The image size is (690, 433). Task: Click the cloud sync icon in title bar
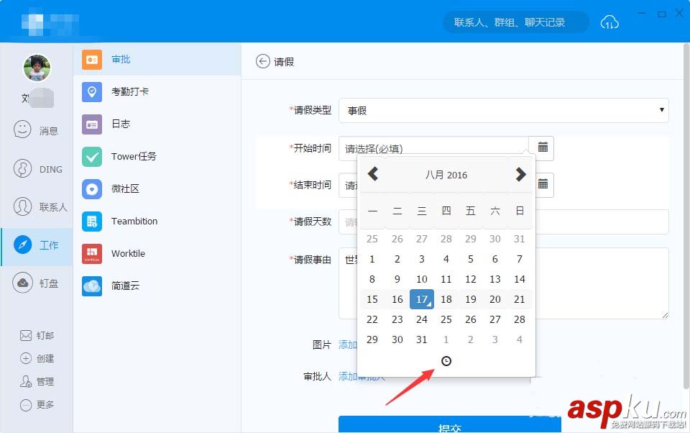(609, 22)
